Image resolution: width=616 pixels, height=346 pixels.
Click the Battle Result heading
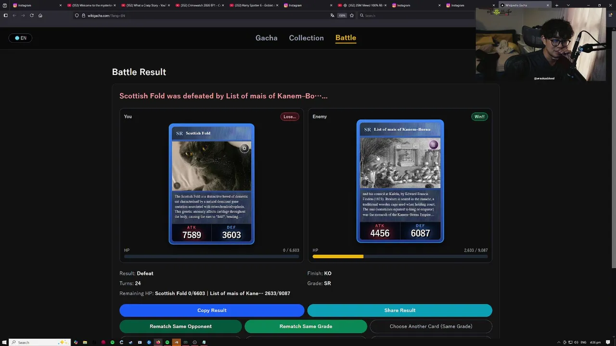[x=139, y=72]
